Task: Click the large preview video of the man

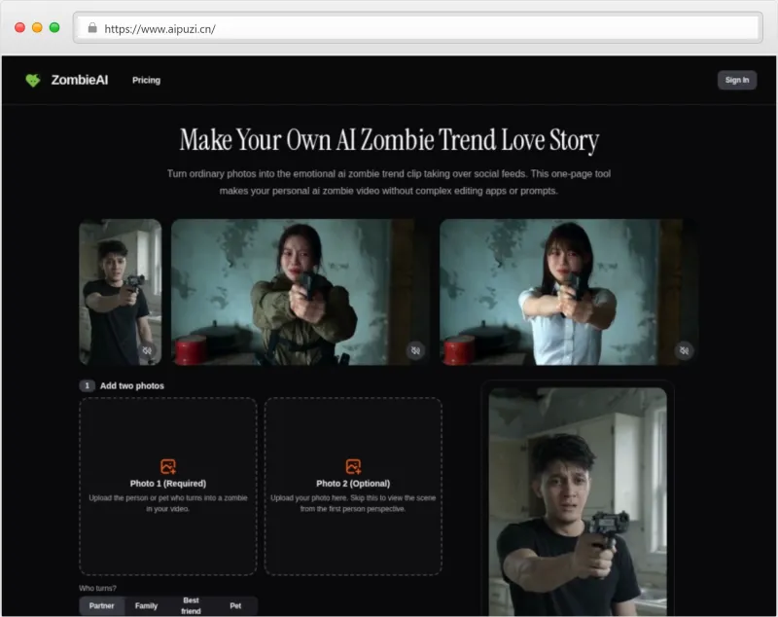Action: pyautogui.click(x=578, y=501)
